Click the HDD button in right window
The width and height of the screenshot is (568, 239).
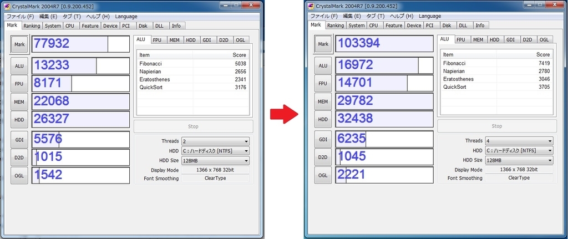323,119
